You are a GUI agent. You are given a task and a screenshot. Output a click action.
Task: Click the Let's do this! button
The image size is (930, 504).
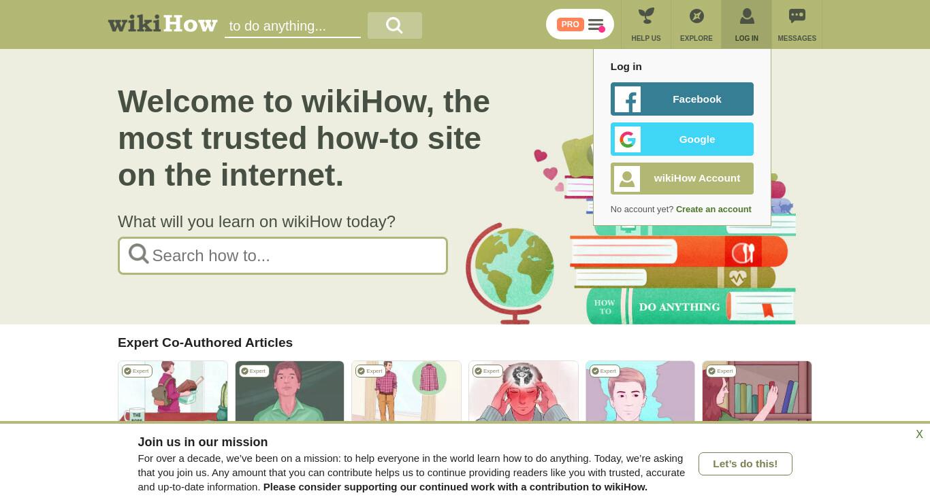coord(745,464)
